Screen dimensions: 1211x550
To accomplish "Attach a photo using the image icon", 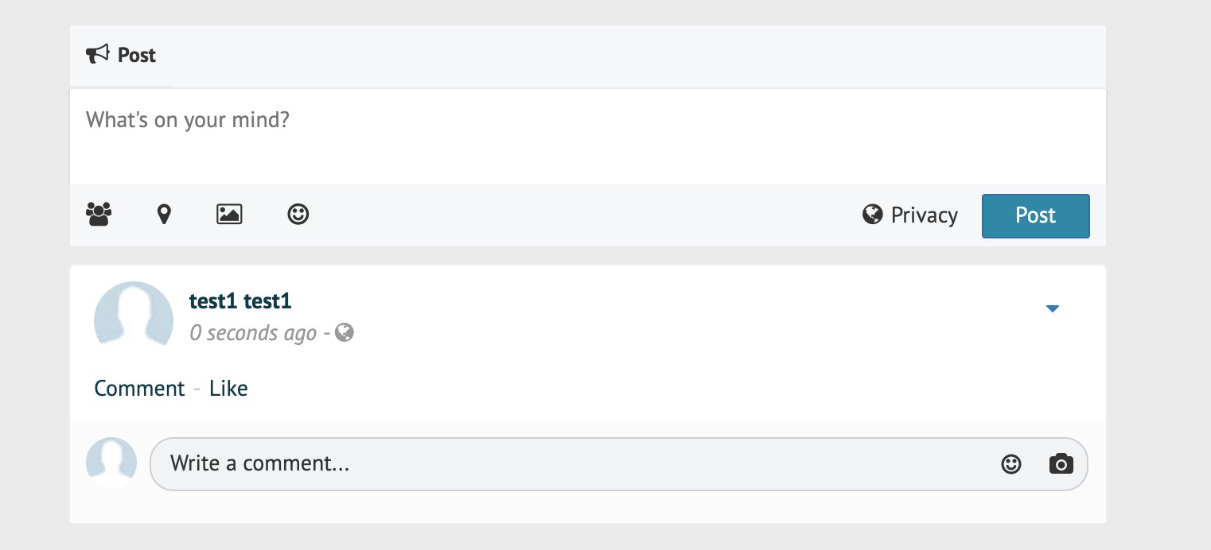I will [229, 215].
